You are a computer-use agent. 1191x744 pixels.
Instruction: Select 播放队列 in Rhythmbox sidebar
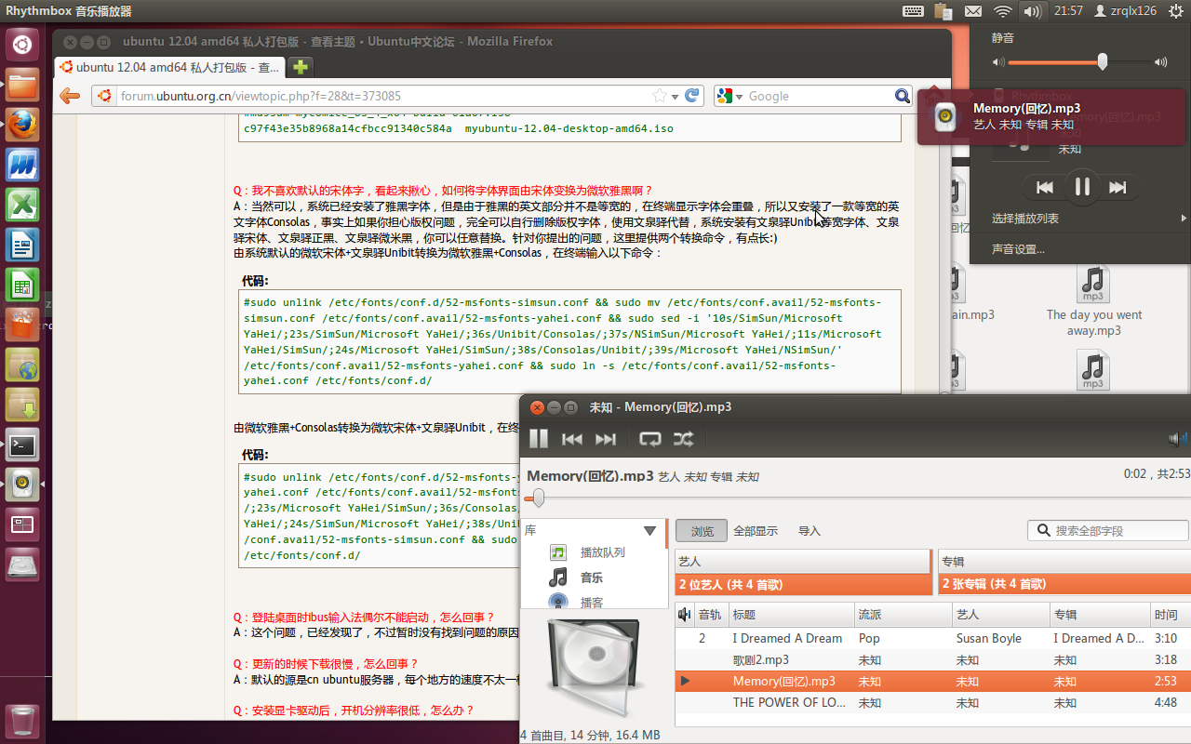[603, 552]
